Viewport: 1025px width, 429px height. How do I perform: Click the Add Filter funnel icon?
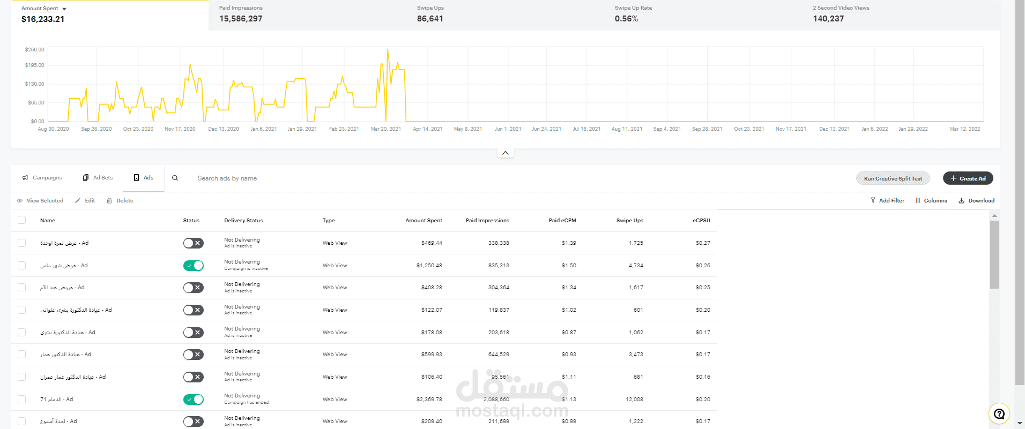tap(873, 200)
